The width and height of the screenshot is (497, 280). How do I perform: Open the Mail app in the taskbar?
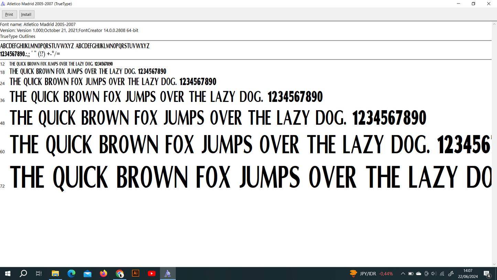(x=87, y=273)
